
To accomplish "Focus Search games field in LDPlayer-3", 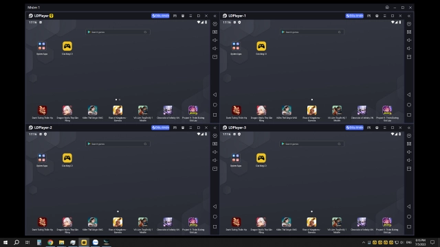I will tap(311, 143).
